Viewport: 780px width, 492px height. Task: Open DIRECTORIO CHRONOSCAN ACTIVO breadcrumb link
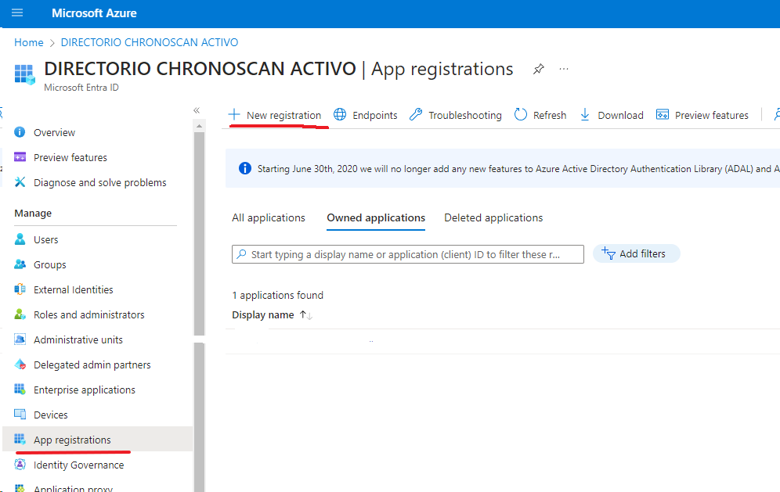point(150,43)
